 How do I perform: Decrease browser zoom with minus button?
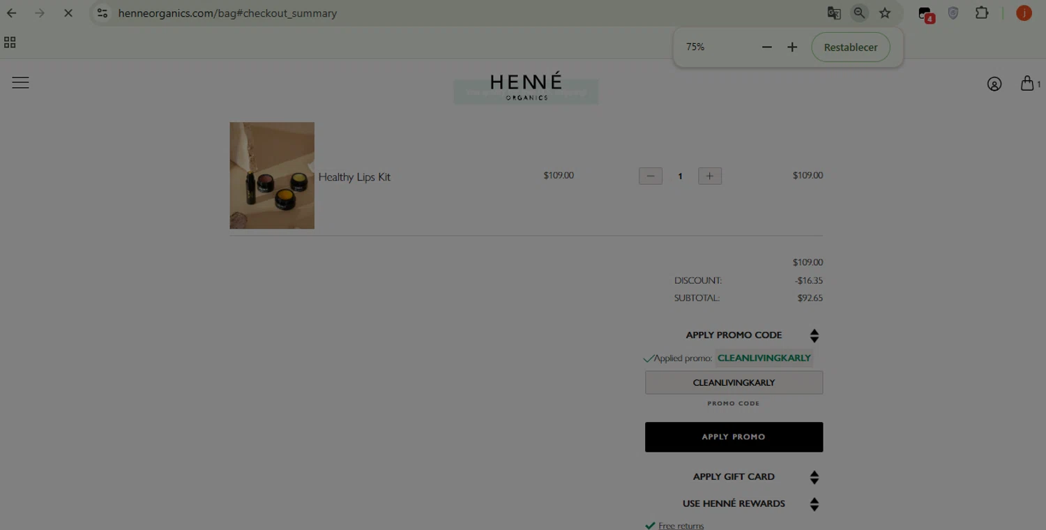click(767, 47)
